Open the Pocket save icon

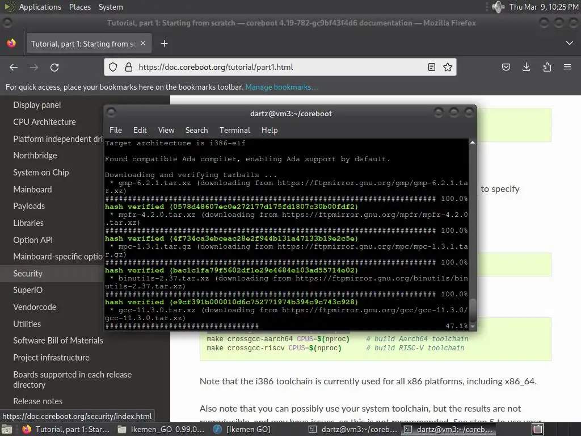[506, 67]
